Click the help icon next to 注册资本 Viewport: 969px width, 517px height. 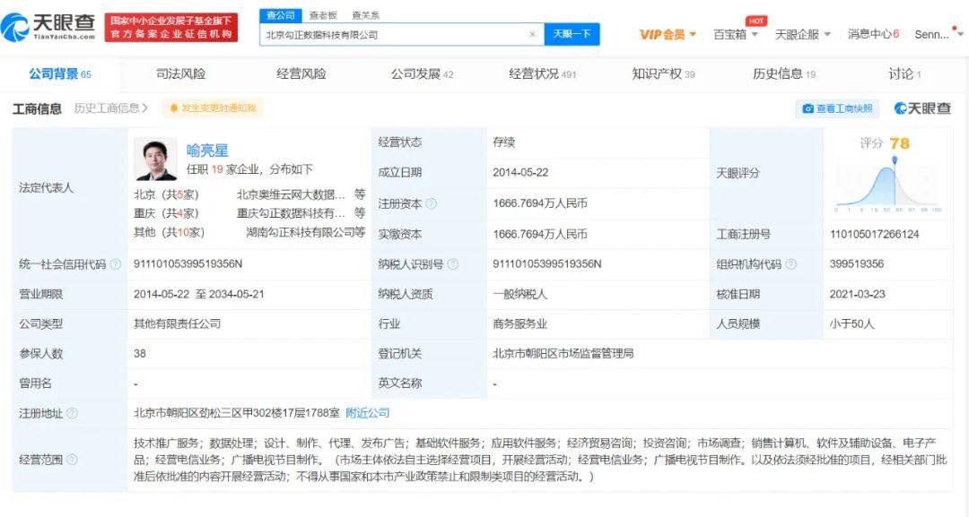432,203
